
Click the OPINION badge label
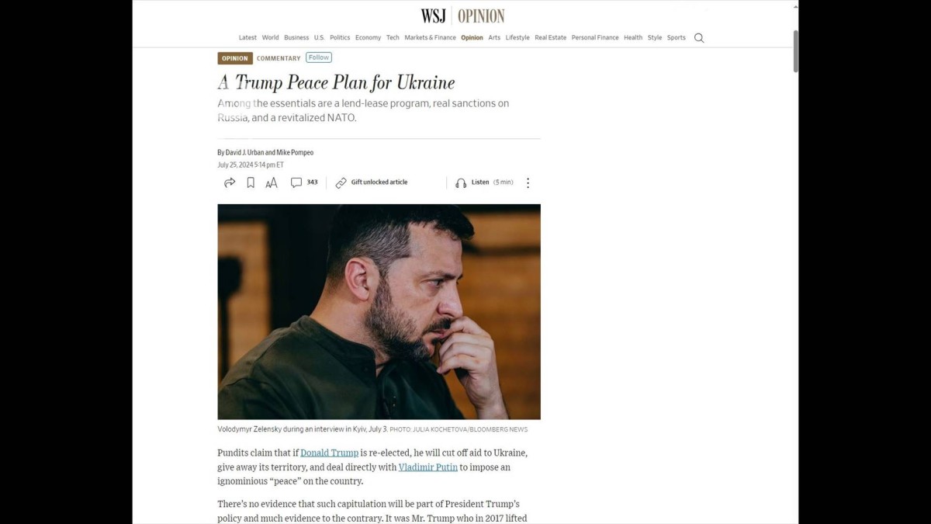pos(235,58)
